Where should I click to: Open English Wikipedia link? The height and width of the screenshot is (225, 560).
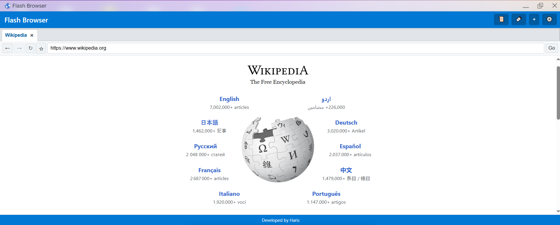tap(229, 99)
